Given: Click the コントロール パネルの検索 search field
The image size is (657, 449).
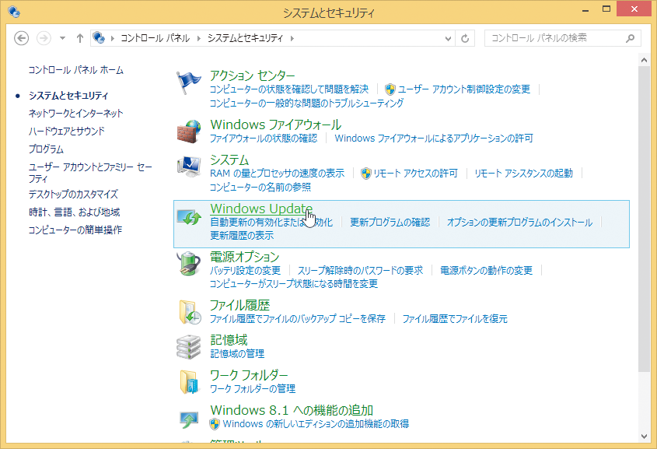Looking at the screenshot, I should 563,38.
